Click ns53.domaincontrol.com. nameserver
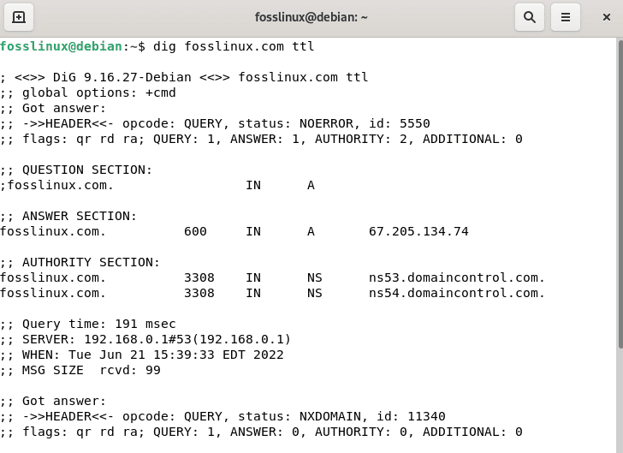The width and height of the screenshot is (623, 453). 456,277
